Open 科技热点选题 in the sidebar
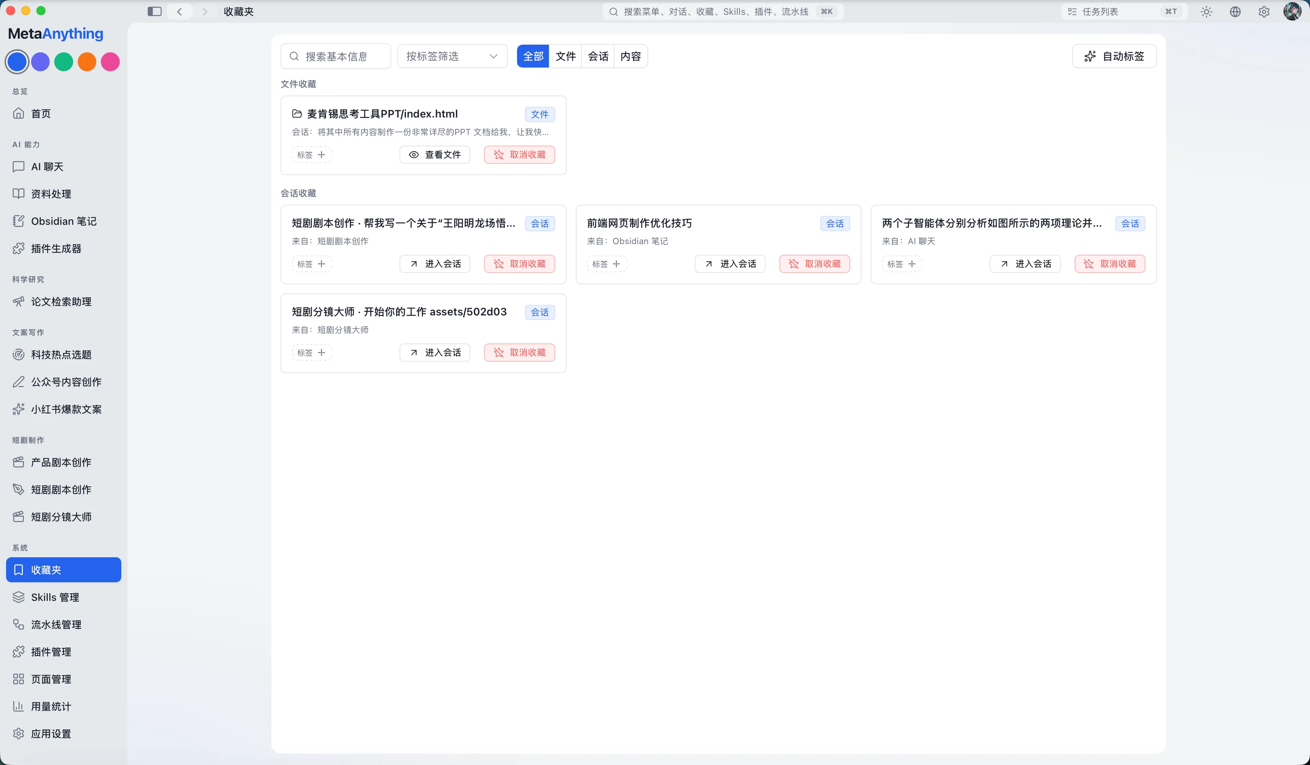Image resolution: width=1310 pixels, height=765 pixels. coord(63,355)
